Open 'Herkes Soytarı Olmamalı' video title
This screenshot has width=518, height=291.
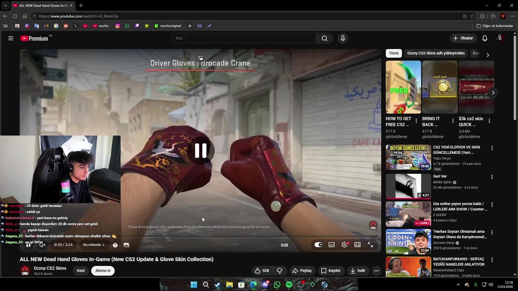[x=460, y=234]
